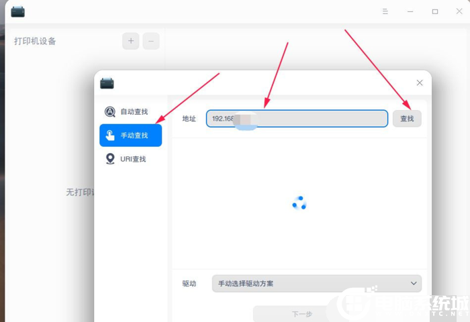
Task: Select the 手动查找 tab label
Action: pyautogui.click(x=134, y=136)
